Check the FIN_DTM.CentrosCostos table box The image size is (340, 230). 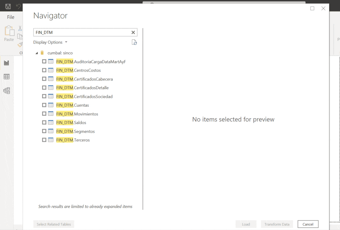tap(44, 70)
